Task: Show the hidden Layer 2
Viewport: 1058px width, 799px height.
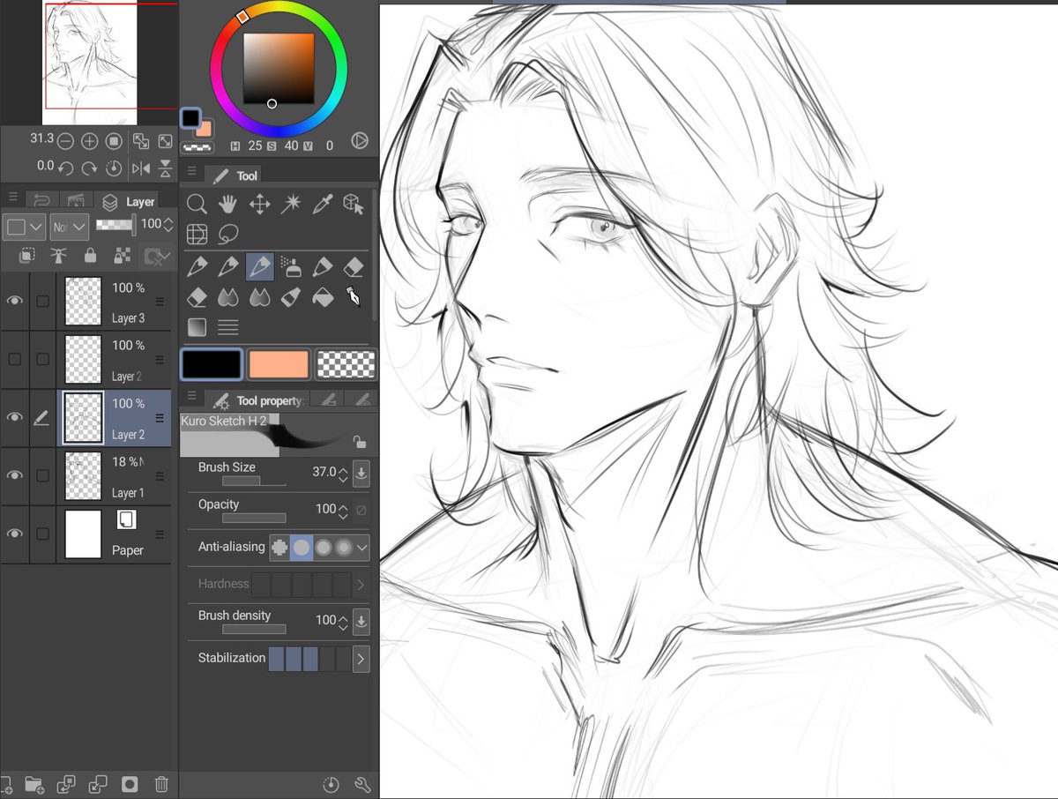Action: pos(14,359)
